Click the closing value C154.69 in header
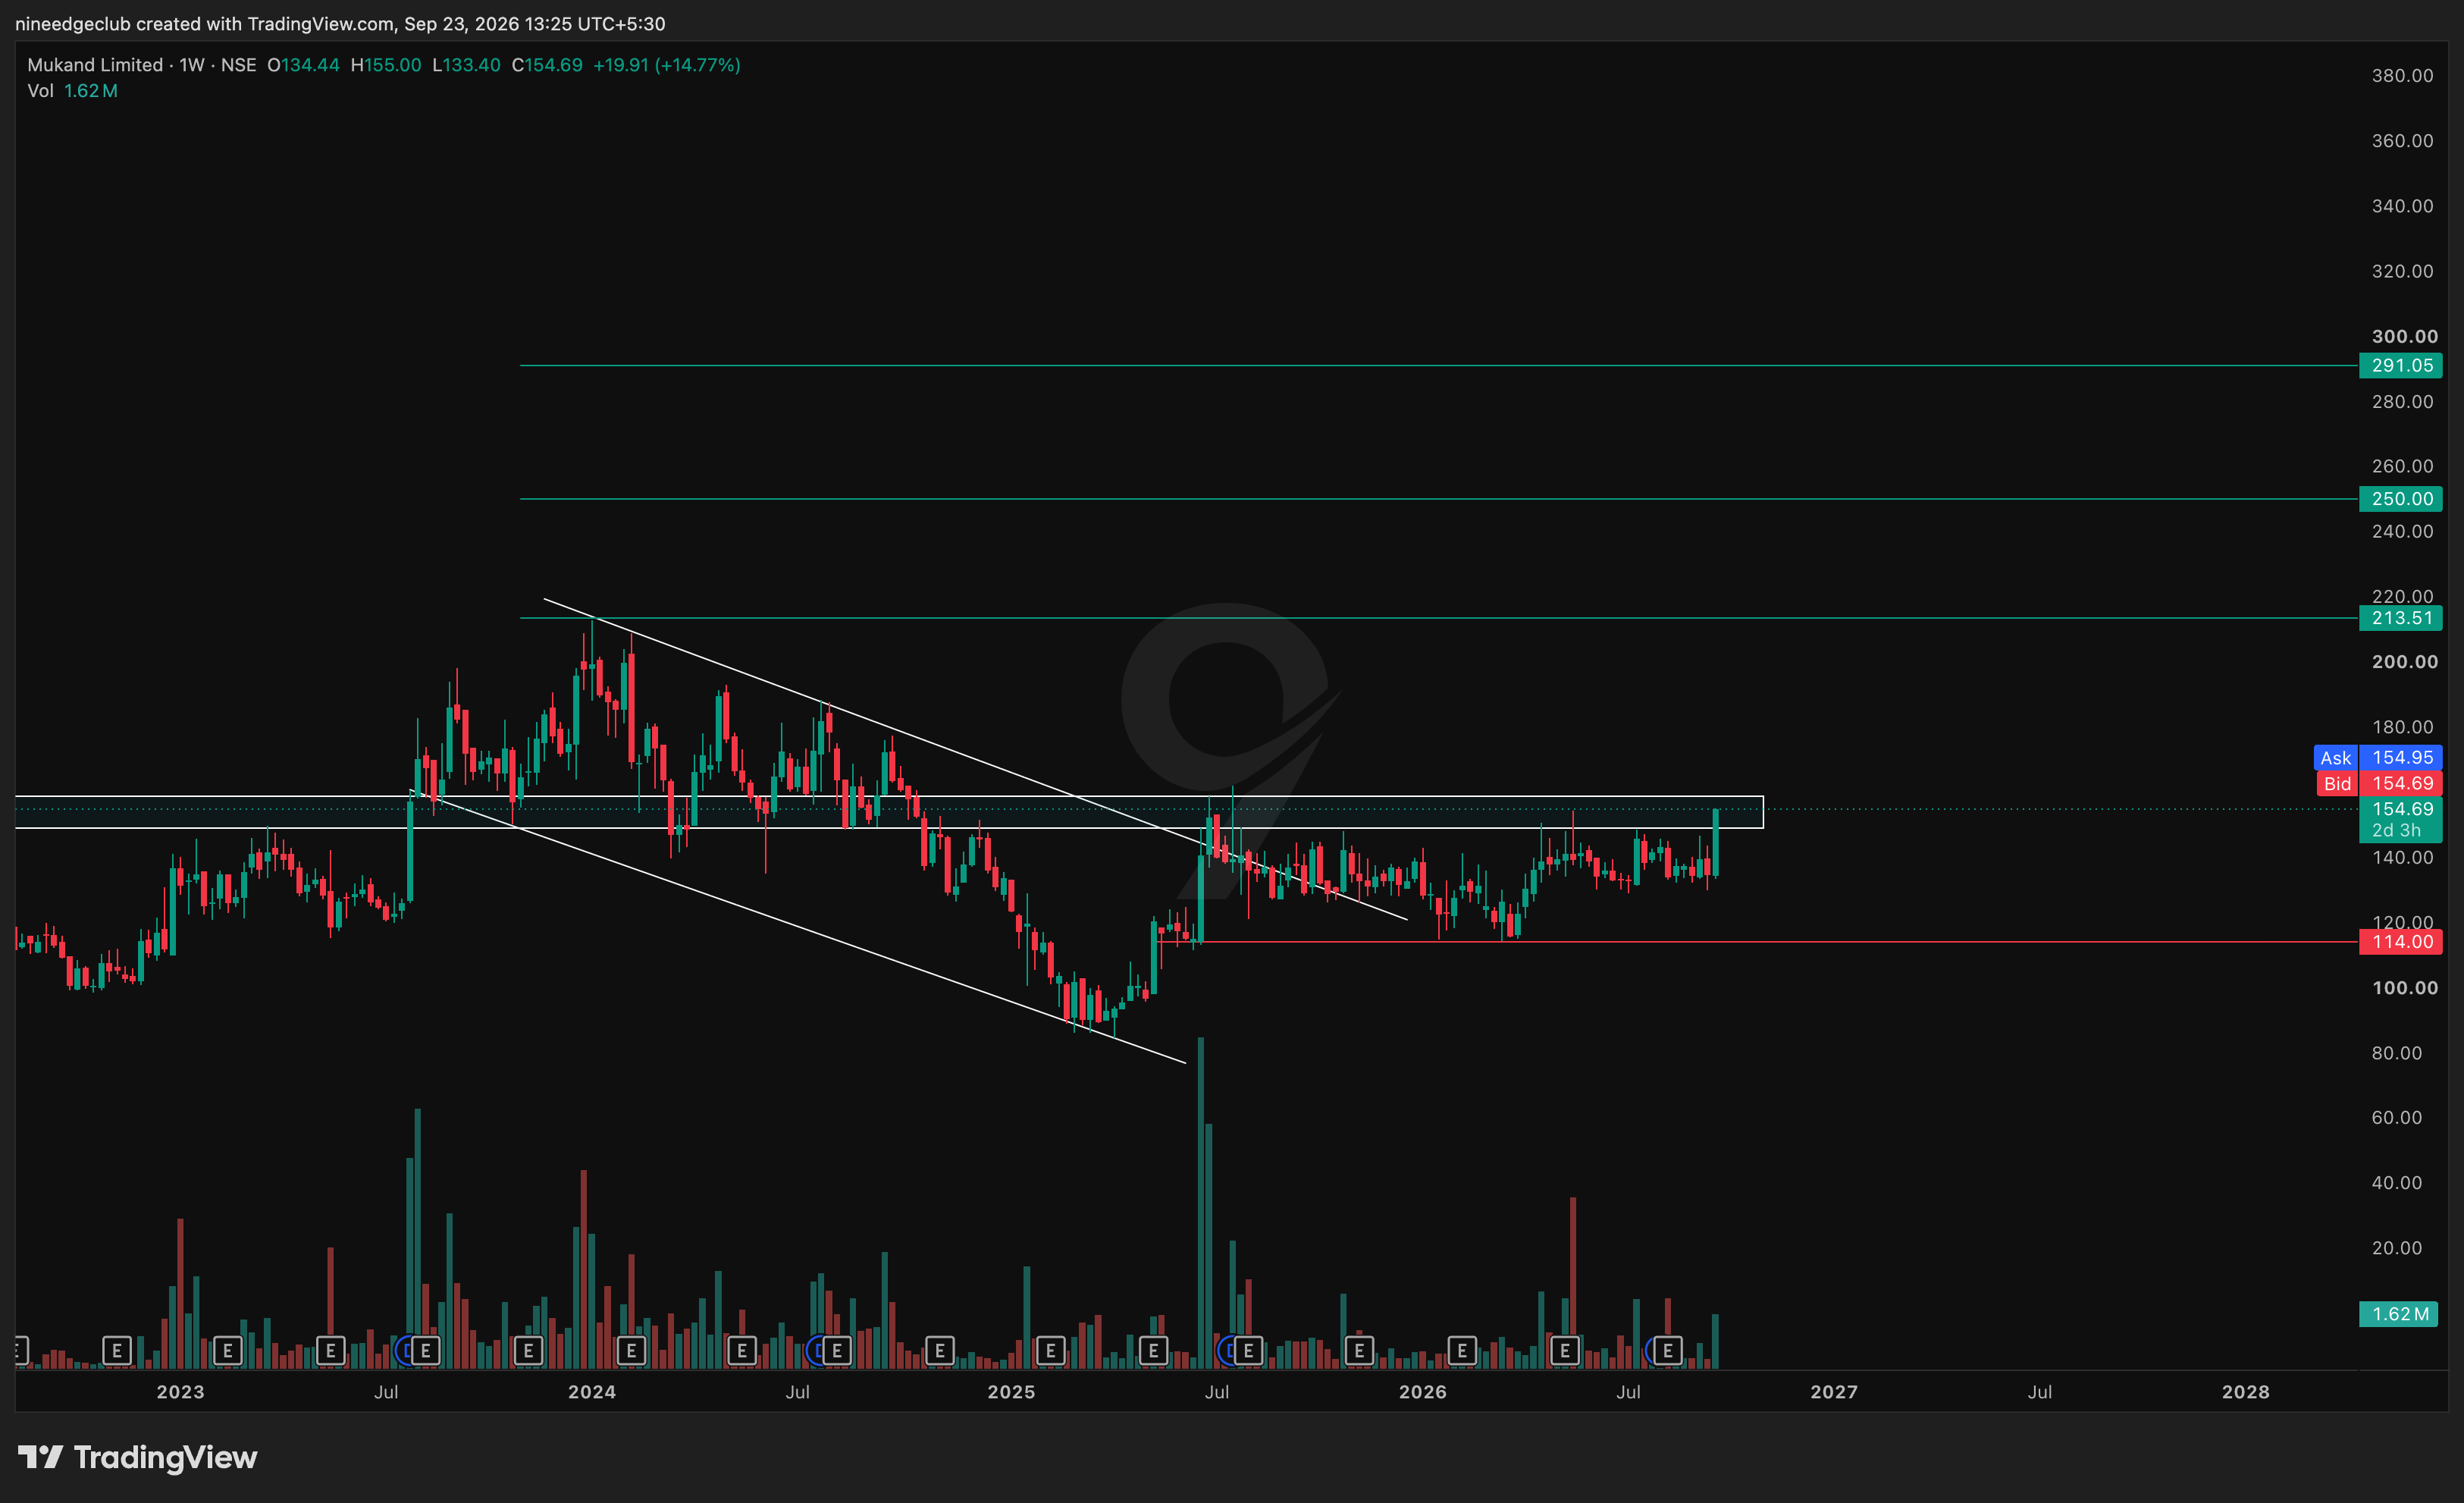Screen dimensions: 2464x1503 [547, 65]
